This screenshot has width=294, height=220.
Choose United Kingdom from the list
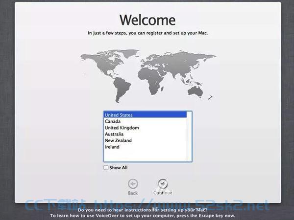point(146,128)
